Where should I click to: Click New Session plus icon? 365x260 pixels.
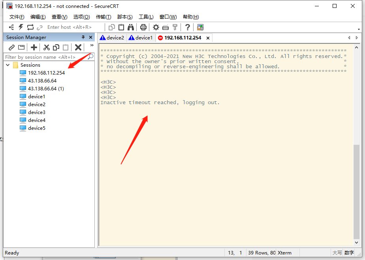(34, 47)
